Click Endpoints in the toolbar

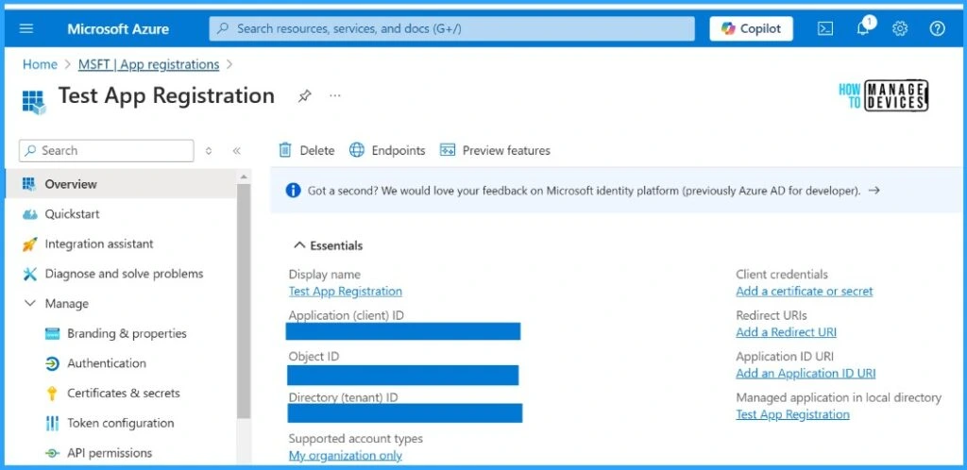pyautogui.click(x=387, y=150)
